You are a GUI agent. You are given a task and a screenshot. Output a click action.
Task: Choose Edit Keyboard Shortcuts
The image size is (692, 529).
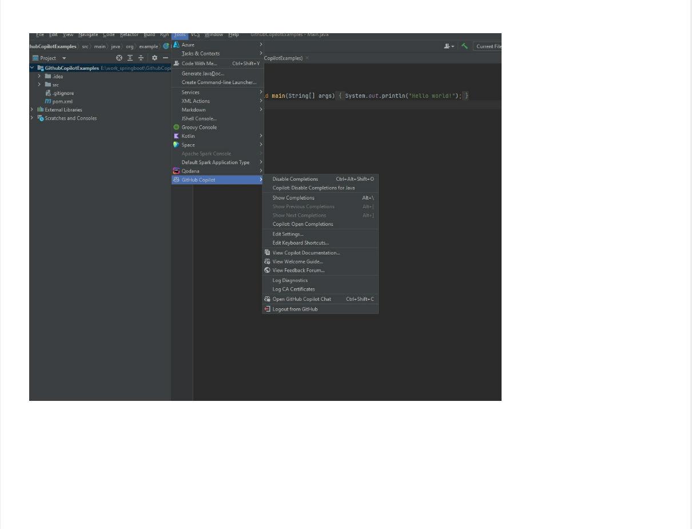(320, 242)
